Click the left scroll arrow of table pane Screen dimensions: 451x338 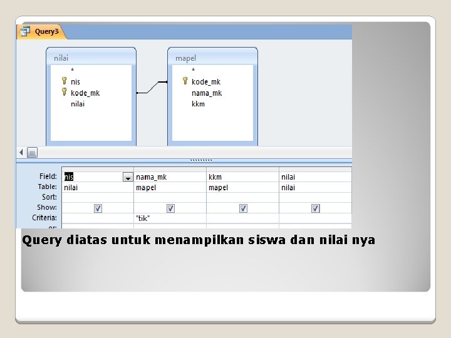[x=21, y=152]
